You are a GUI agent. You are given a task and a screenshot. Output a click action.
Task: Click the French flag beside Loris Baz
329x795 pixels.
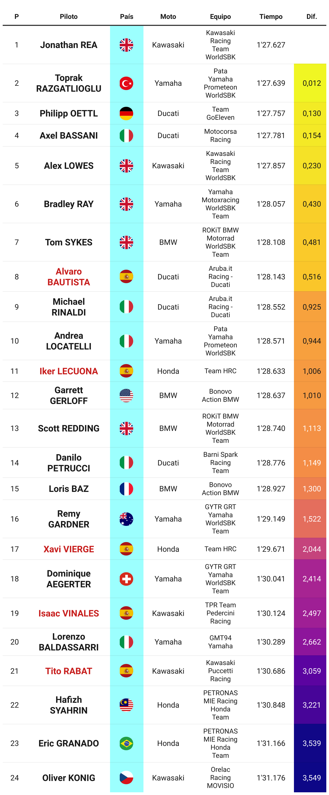pyautogui.click(x=126, y=489)
